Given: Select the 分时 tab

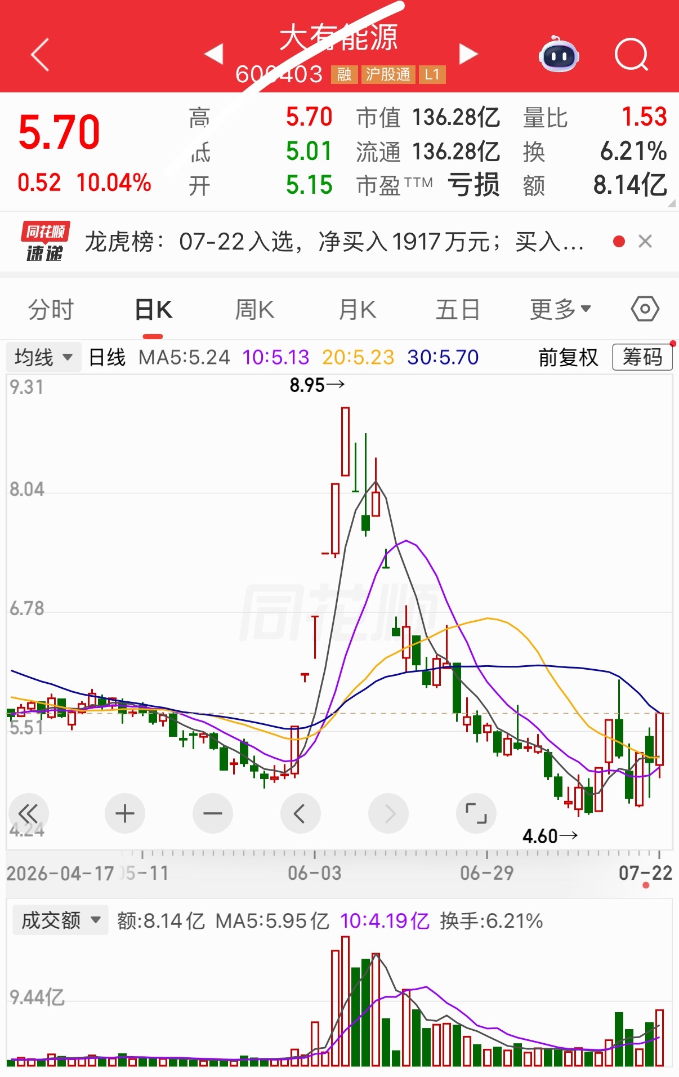Looking at the screenshot, I should (51, 310).
